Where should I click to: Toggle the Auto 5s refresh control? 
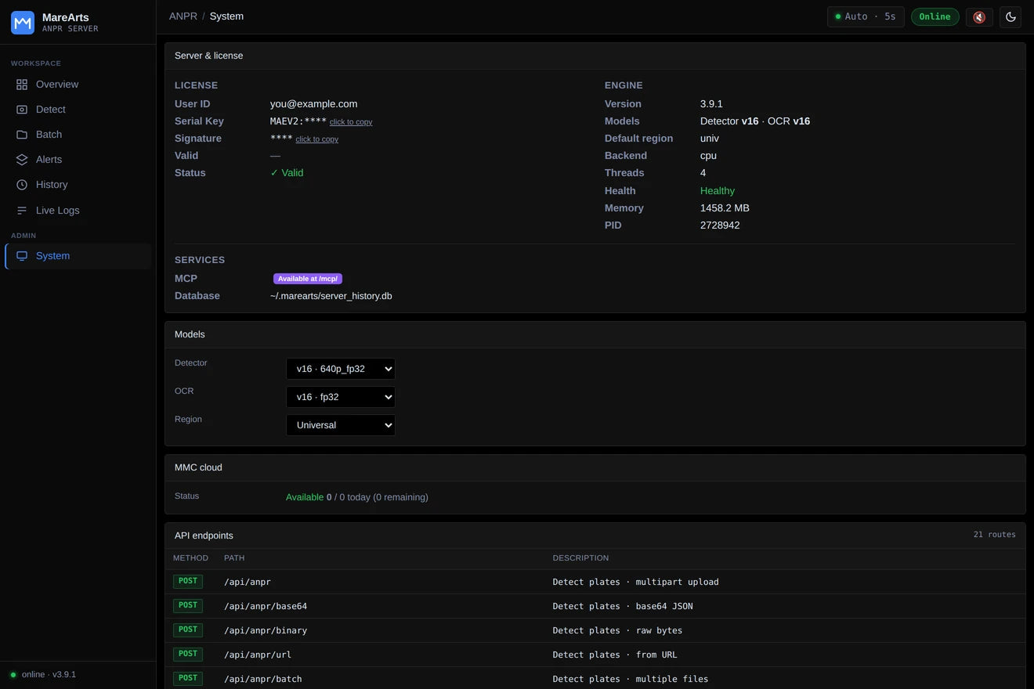point(866,16)
